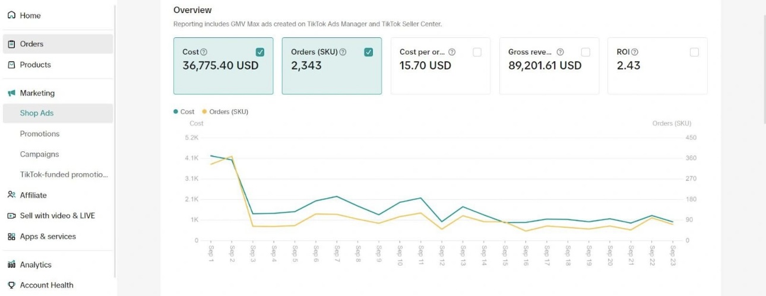Check the Gross revenue metric checkbox
The height and width of the screenshot is (296, 766).
click(x=585, y=52)
